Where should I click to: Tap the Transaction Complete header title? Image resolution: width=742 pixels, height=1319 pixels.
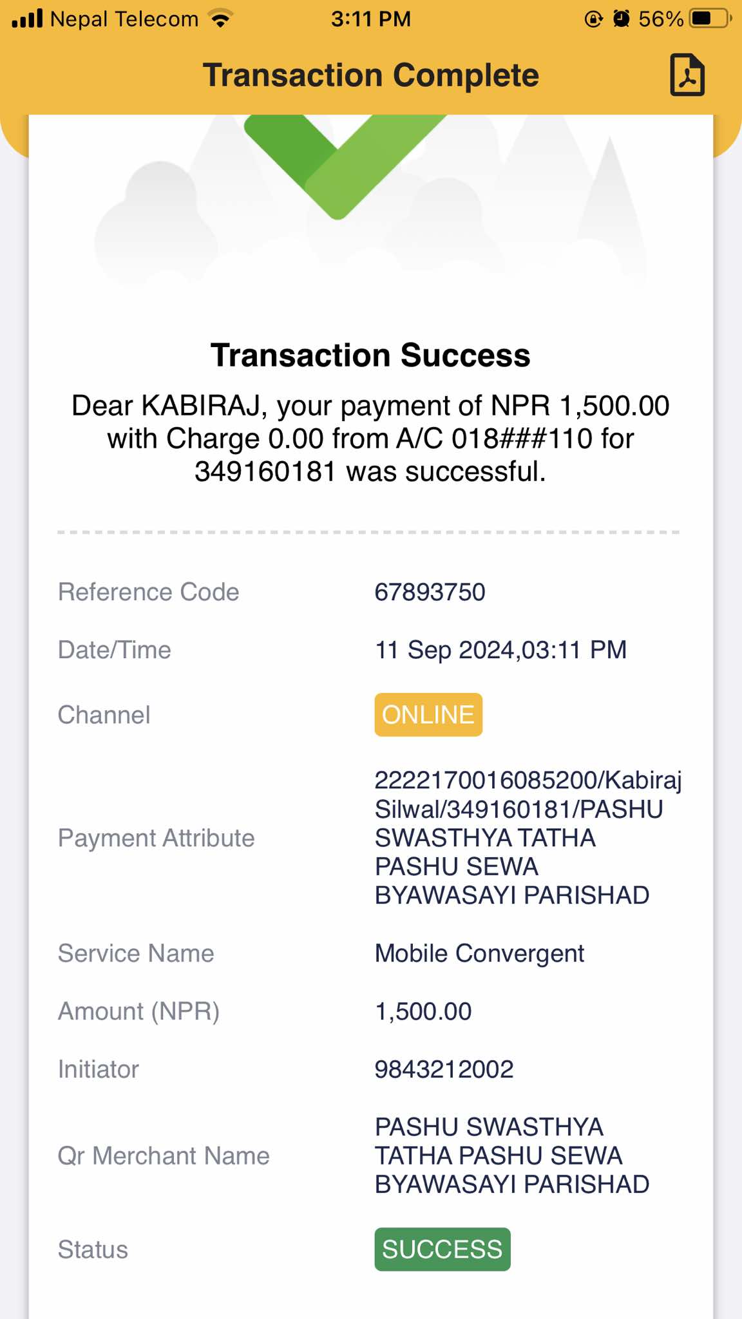point(371,75)
